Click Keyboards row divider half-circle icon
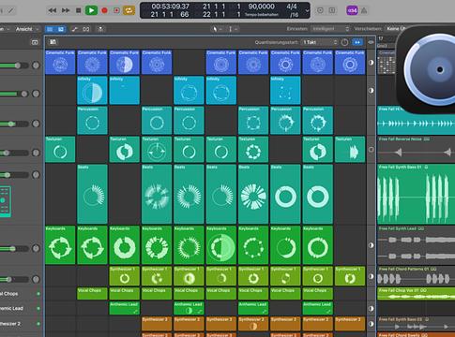455x337 pixels. 372,245
